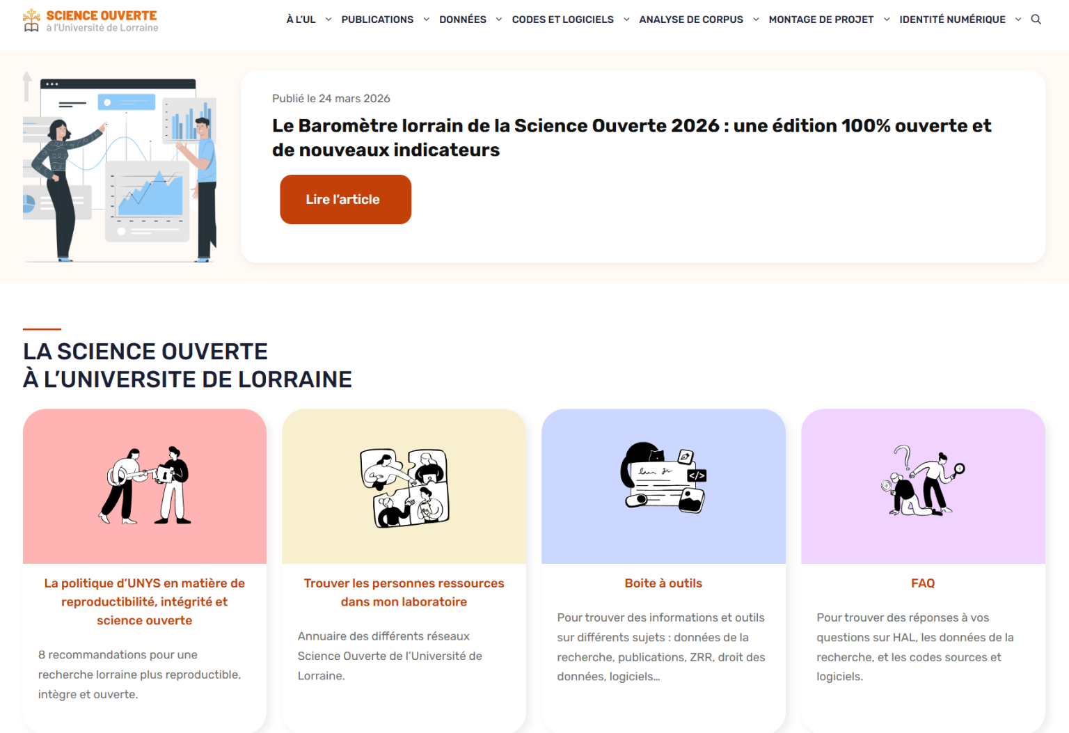This screenshot has height=733, width=1069.
Task: Open the Montage de Projet menu
Action: 821,19
